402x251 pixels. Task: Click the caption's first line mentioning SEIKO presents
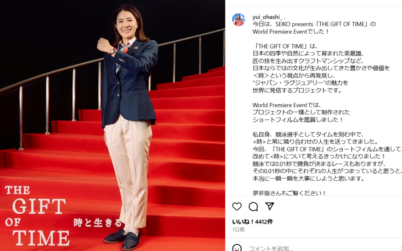click(x=314, y=24)
